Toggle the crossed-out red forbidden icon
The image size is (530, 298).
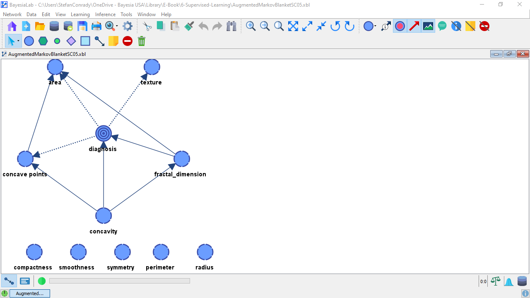tap(484, 26)
